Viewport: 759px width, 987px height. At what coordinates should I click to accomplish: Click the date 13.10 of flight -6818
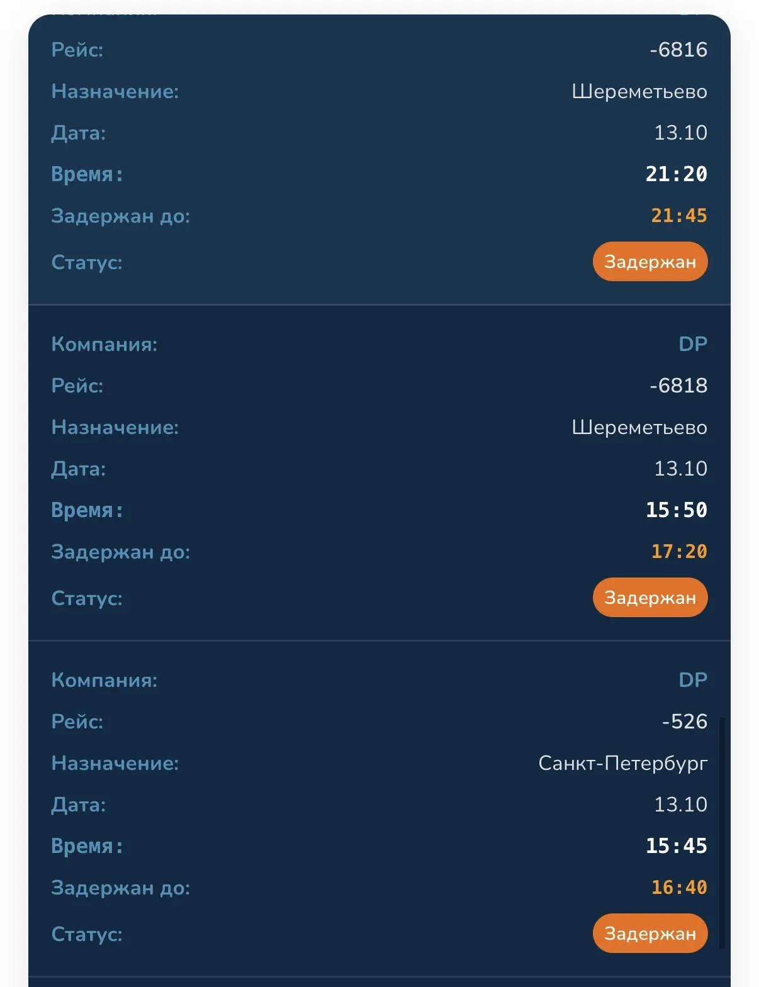click(x=680, y=469)
